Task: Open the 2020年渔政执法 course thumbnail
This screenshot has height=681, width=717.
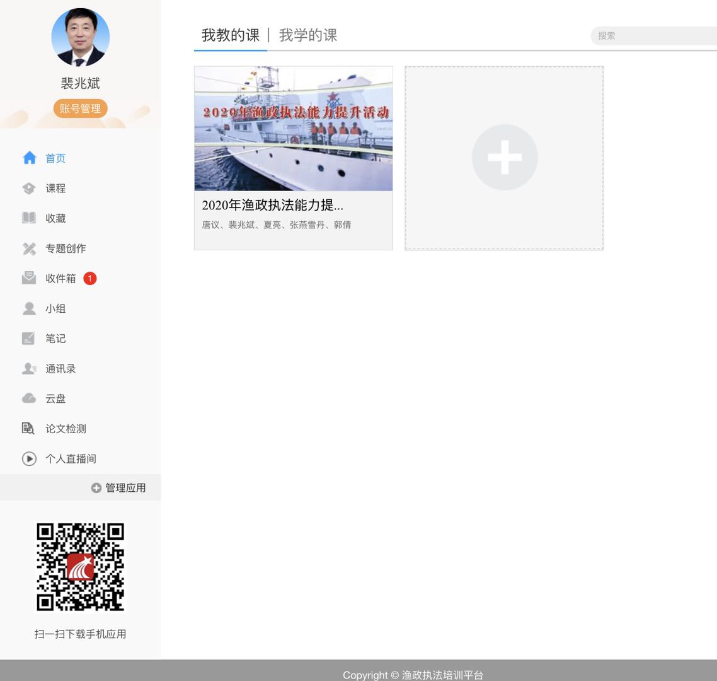Action: point(294,129)
